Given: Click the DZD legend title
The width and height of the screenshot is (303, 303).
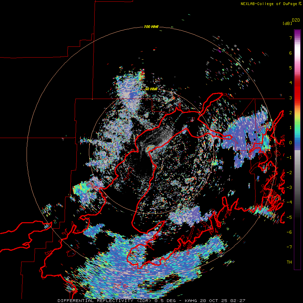Looking at the screenshot, I should 296,20.
